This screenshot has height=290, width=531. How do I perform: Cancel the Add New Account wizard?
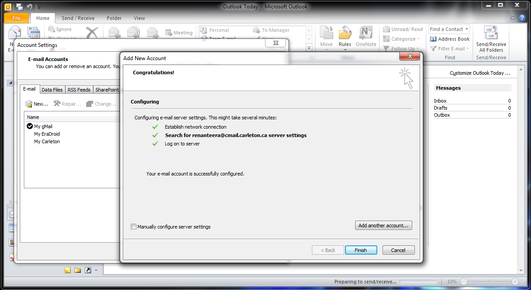pyautogui.click(x=398, y=250)
